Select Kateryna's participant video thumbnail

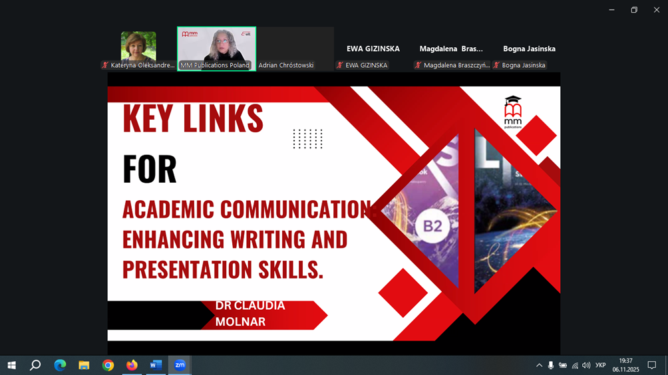click(x=138, y=48)
